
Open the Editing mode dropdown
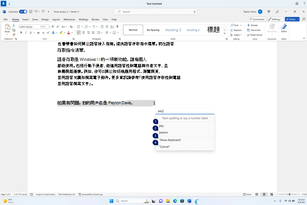tap(275, 19)
